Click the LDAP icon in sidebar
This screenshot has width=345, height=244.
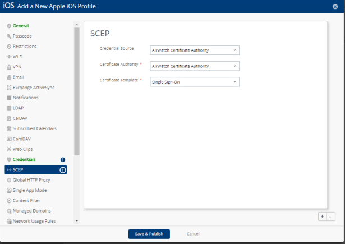point(8,108)
